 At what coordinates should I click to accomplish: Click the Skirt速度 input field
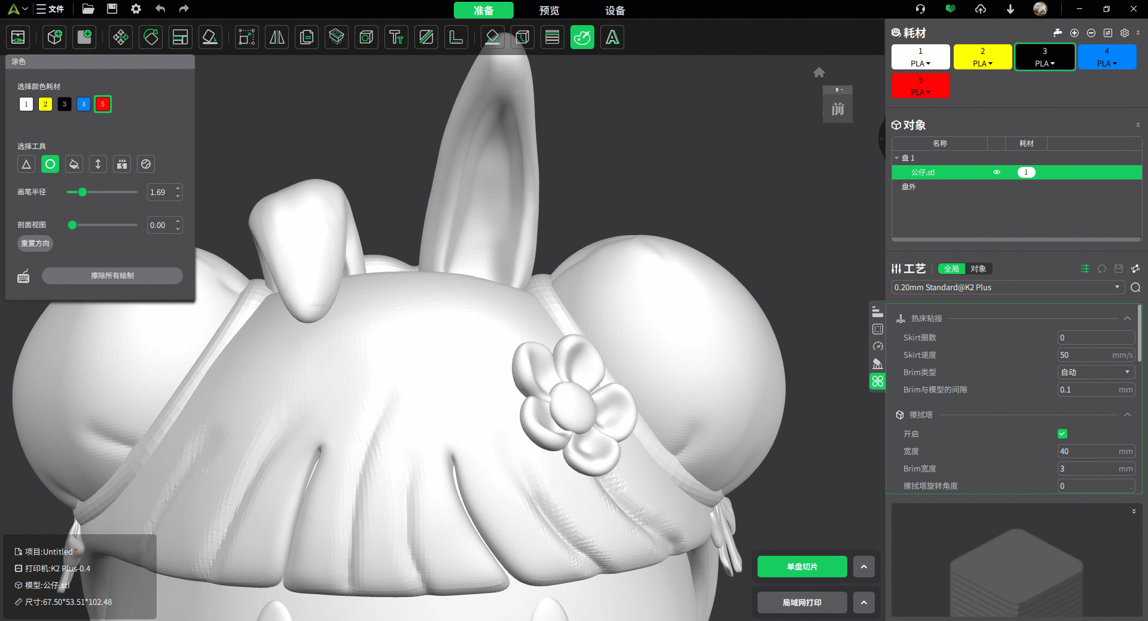pos(1096,355)
